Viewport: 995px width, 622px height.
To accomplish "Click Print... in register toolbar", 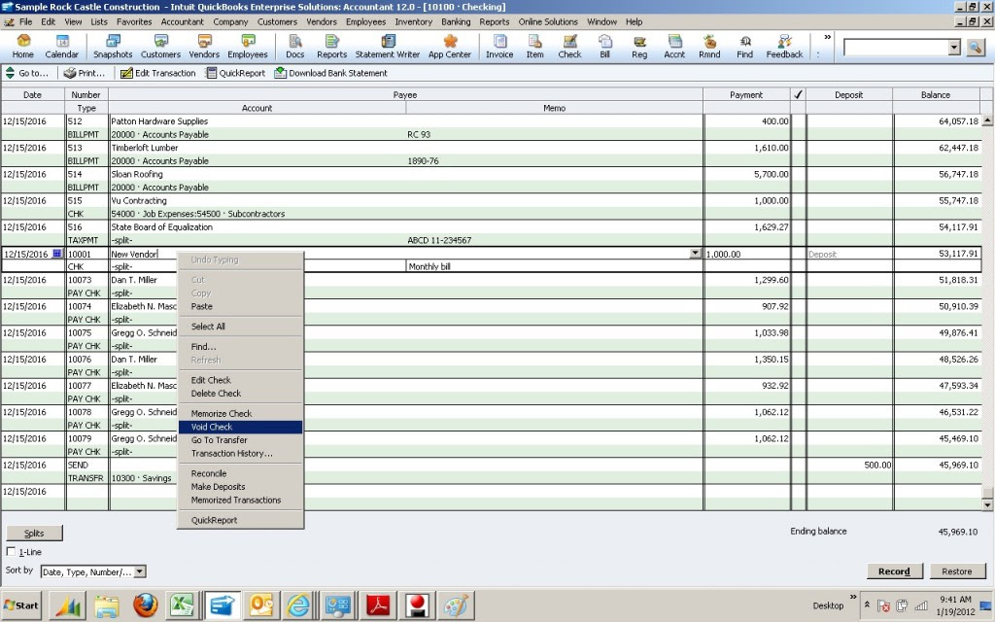I will (85, 73).
